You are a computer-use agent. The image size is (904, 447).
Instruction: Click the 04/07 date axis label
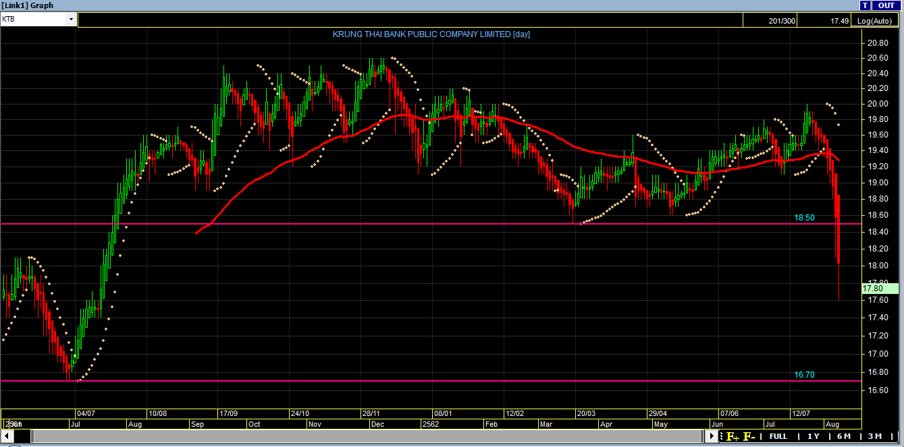(85, 413)
